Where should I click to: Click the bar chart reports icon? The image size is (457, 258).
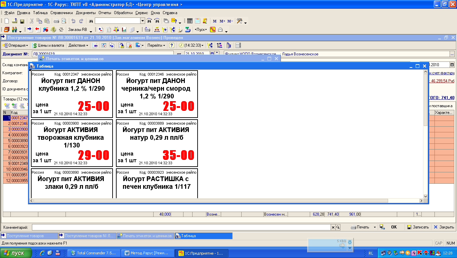coord(124,30)
